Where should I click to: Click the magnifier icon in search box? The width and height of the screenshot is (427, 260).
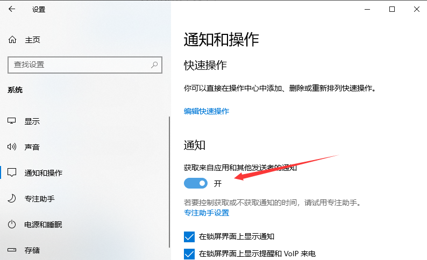(x=154, y=65)
